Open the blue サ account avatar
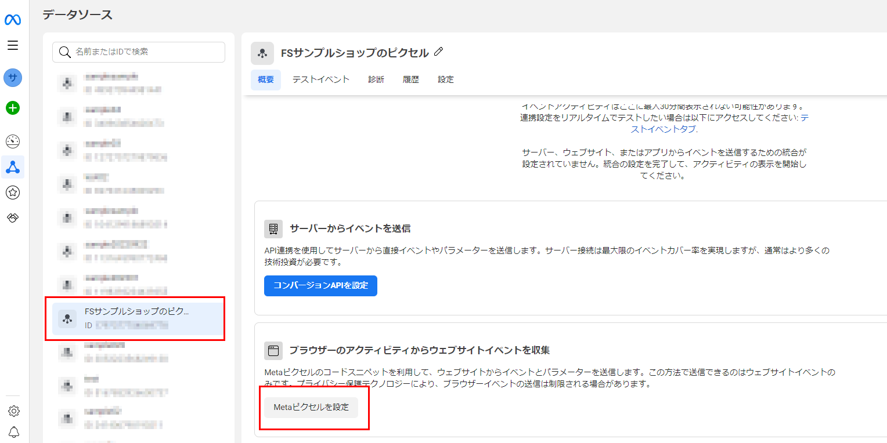This screenshot has height=443, width=887. 13,78
